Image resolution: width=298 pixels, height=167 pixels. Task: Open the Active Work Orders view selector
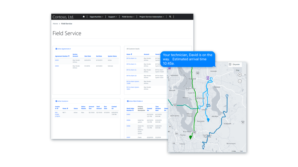(135, 101)
